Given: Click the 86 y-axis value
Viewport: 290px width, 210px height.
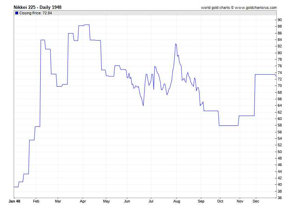Looking at the screenshot, I should click(280, 33).
